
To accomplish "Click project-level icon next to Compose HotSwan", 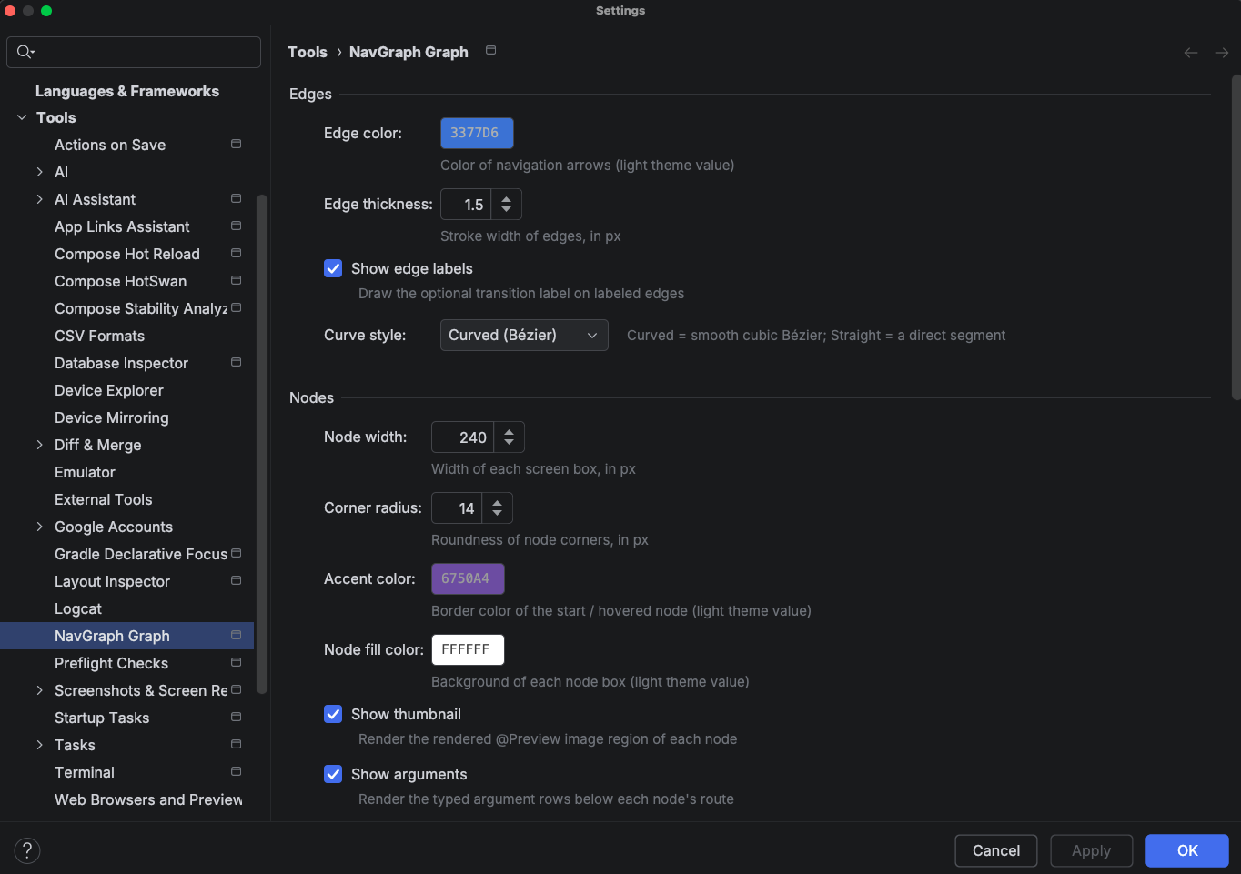I will point(237,280).
